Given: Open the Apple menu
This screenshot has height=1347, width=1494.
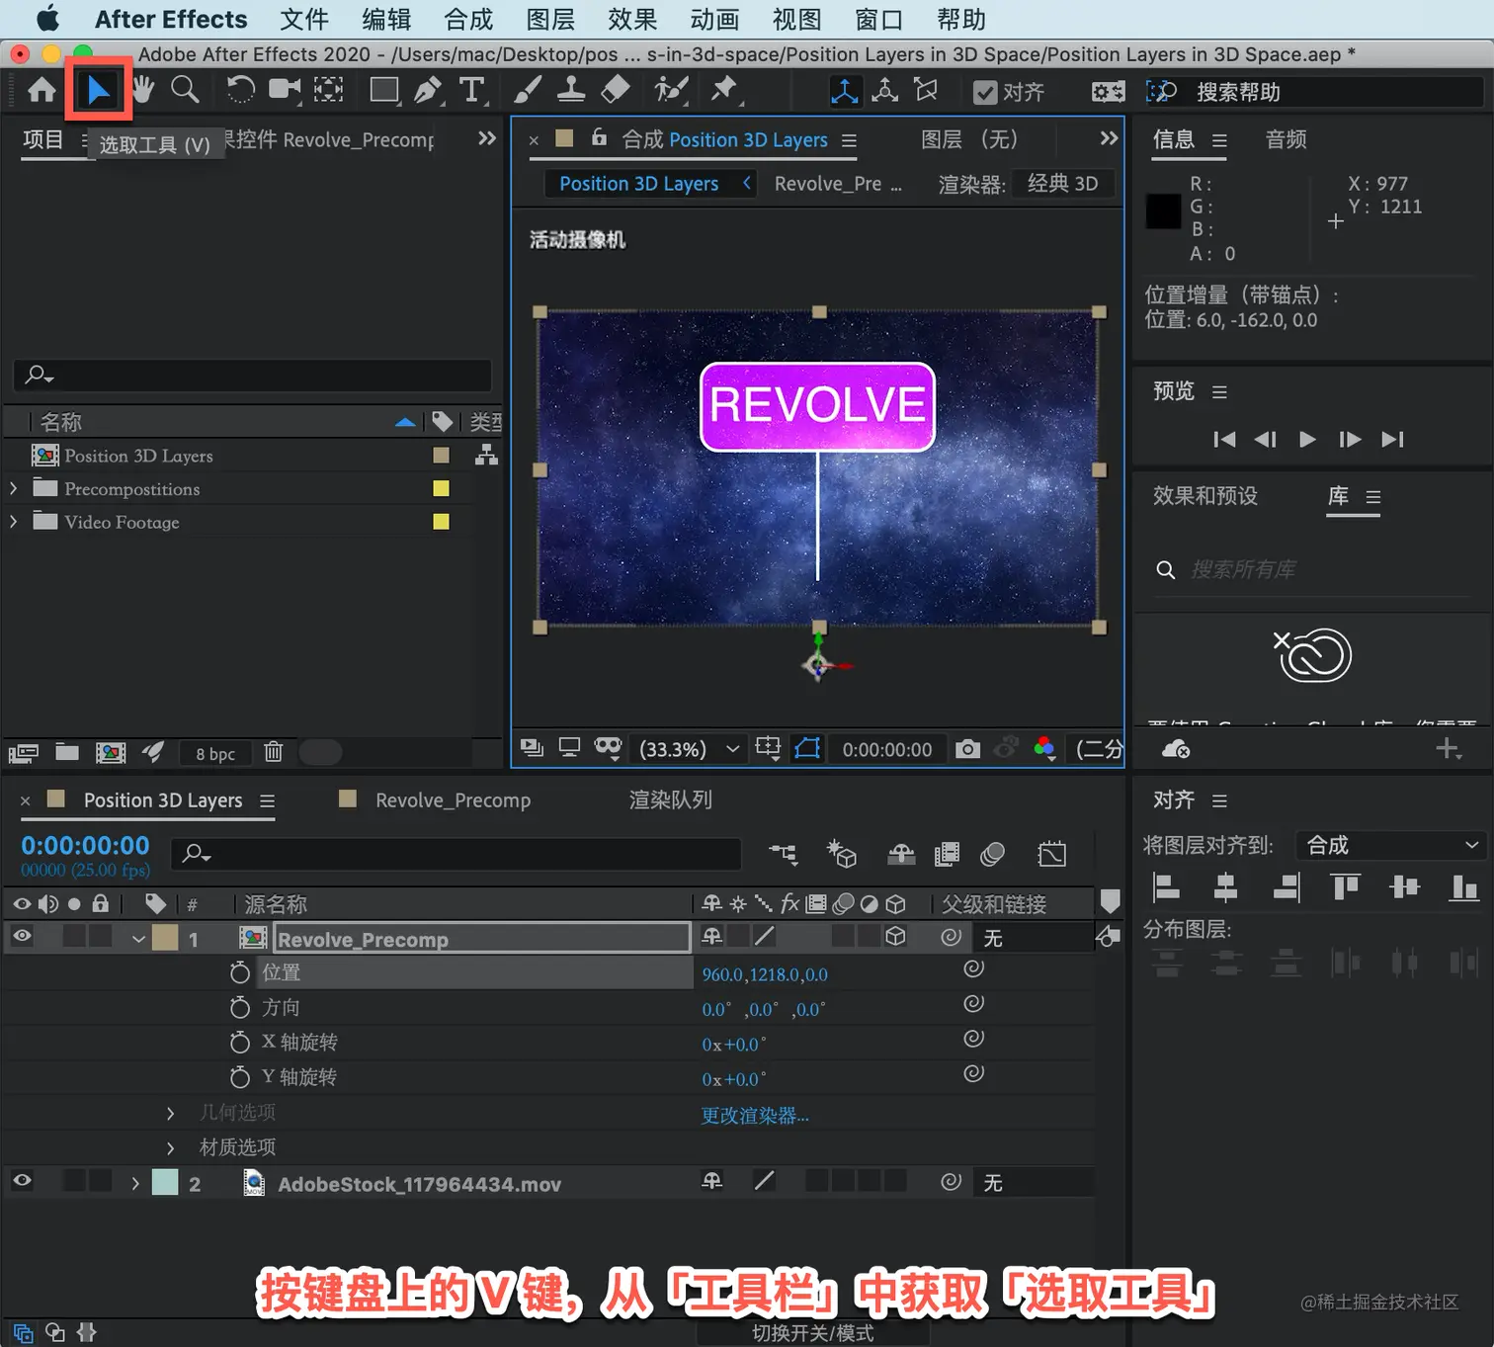Looking at the screenshot, I should pos(47,19).
